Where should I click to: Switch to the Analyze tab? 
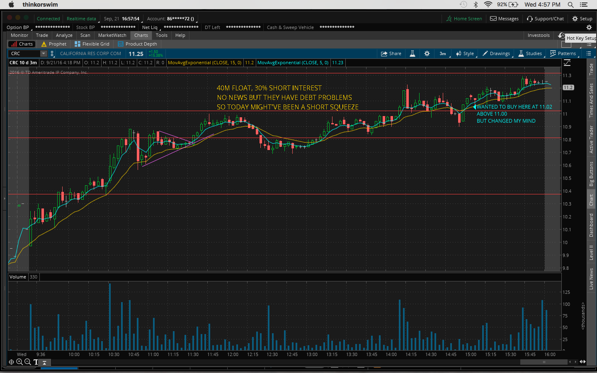[64, 35]
